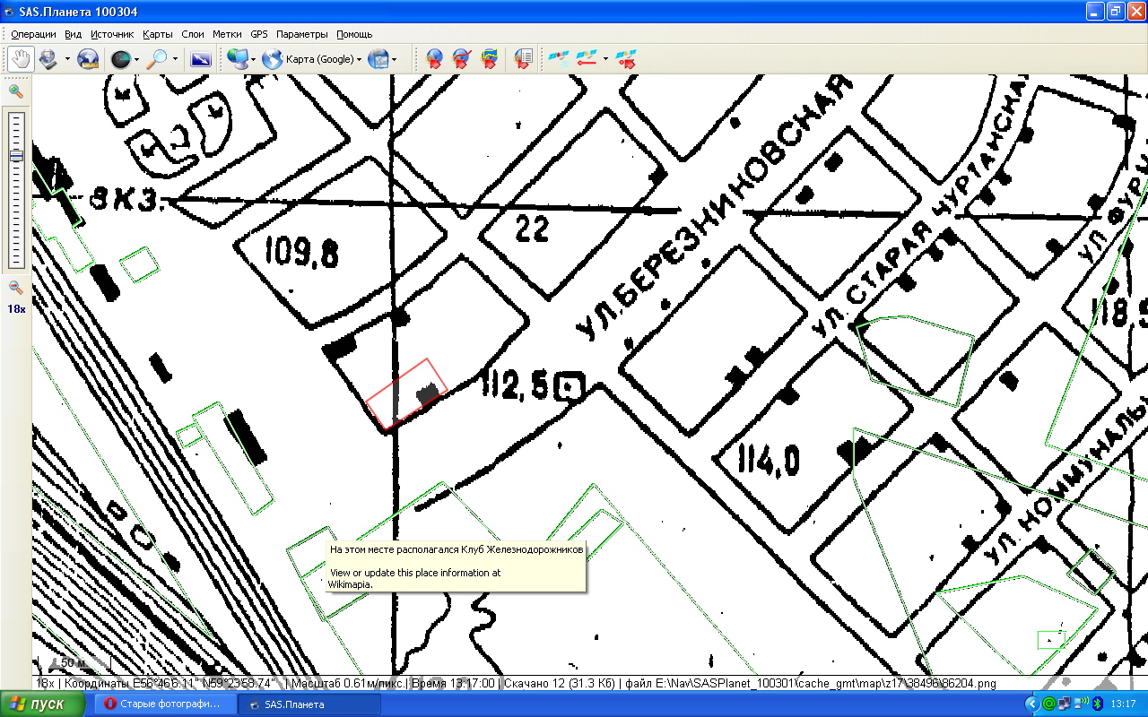
Task: Click the GPS satellite connect icon
Action: coord(558,59)
